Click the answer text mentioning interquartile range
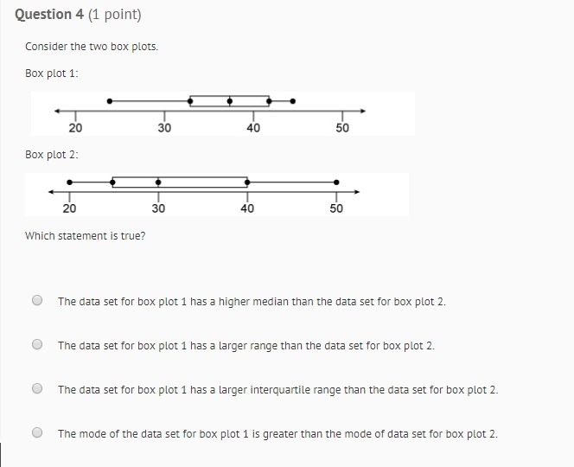The image size is (574, 467). tap(277, 390)
